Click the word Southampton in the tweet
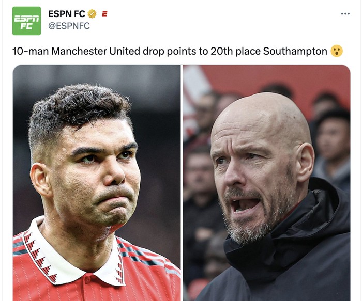 tap(295, 51)
